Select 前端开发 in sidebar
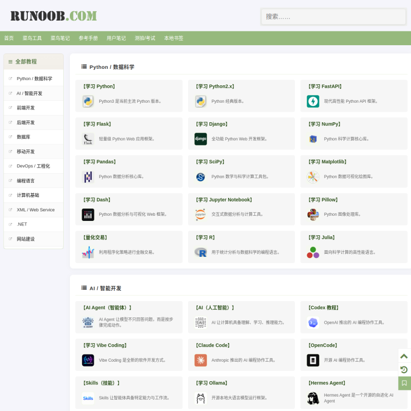 point(33,108)
